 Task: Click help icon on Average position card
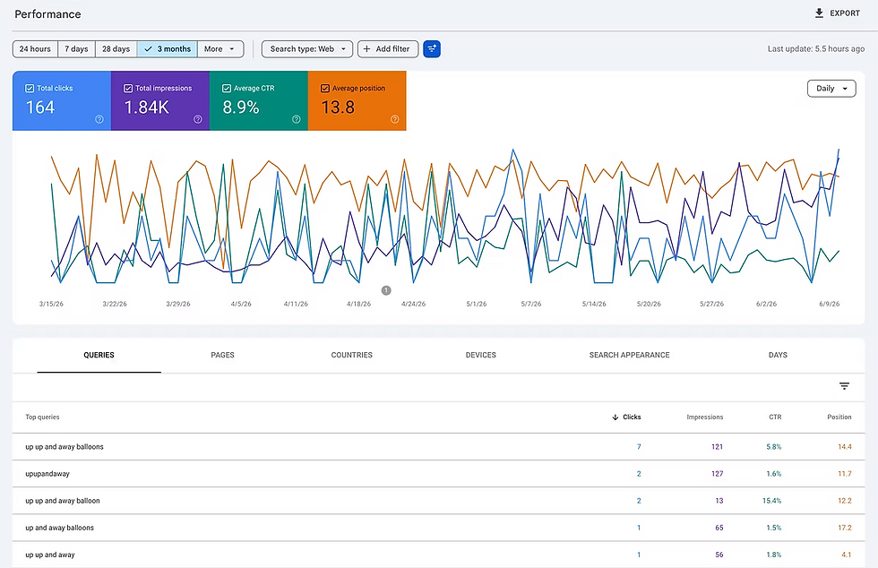395,119
